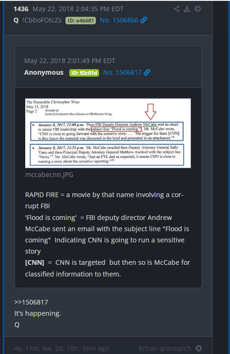Viewport: 230px width, 354px height.
Task: Click the quoted post's 2:01:49 PM timestamp
Action: [x=70, y=61]
